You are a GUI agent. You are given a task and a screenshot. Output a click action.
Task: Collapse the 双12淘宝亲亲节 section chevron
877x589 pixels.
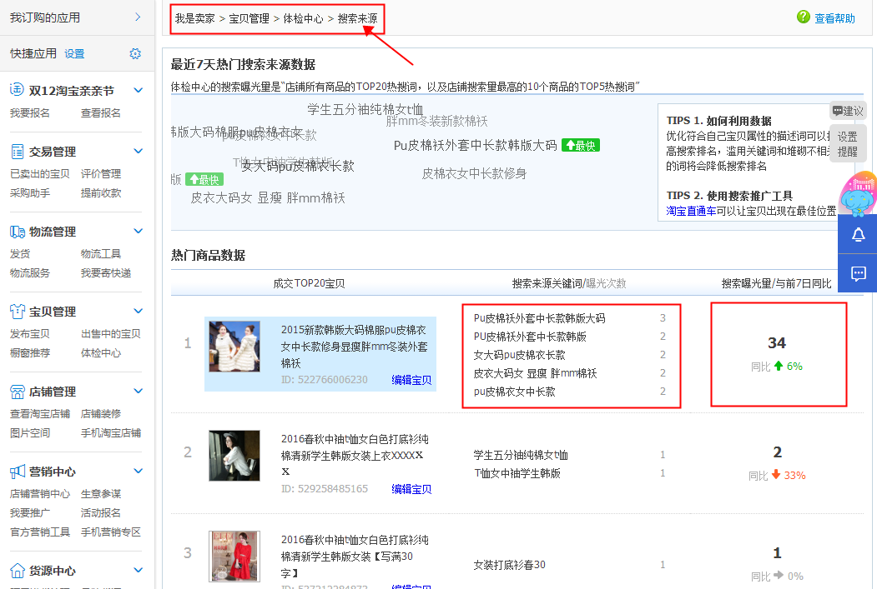click(139, 90)
